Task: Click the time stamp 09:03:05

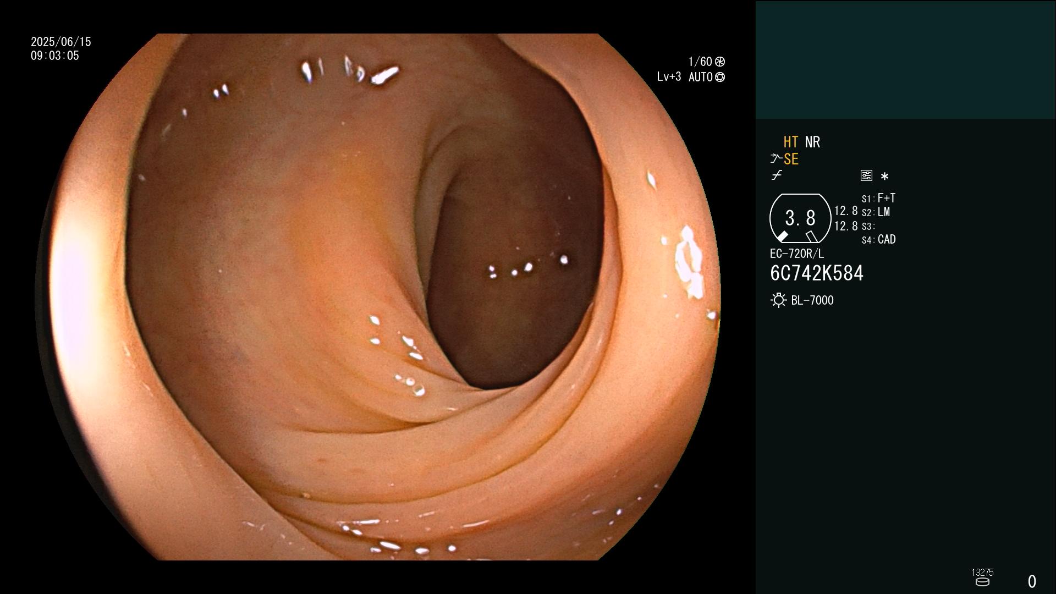Action: tap(55, 56)
